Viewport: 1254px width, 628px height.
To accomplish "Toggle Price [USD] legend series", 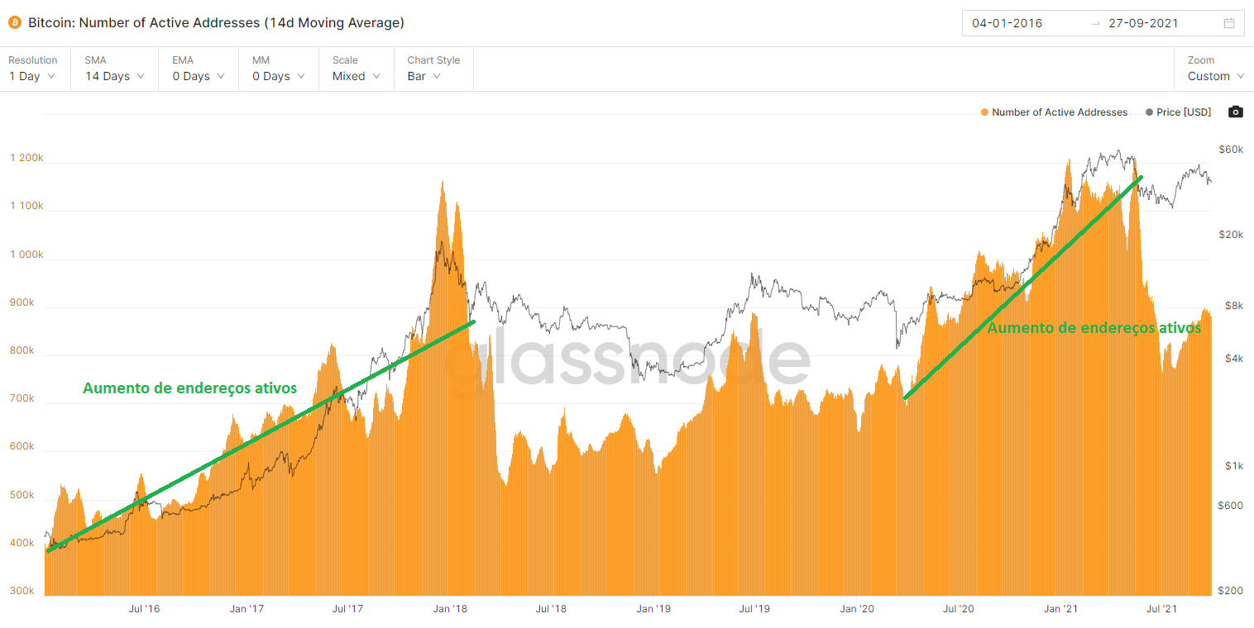I will coord(1178,112).
